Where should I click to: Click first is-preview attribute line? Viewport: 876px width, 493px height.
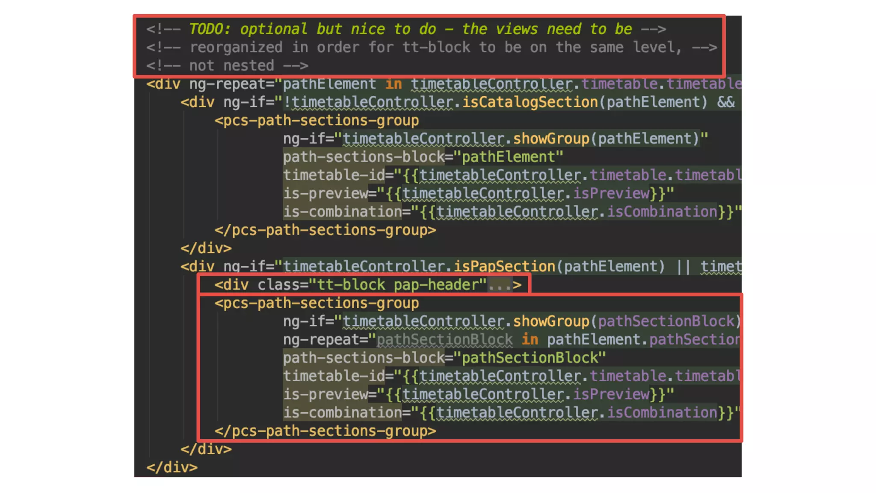478,193
